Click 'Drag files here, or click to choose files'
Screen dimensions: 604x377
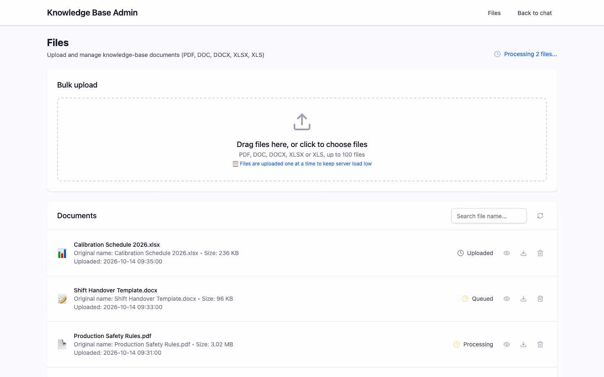(x=302, y=145)
